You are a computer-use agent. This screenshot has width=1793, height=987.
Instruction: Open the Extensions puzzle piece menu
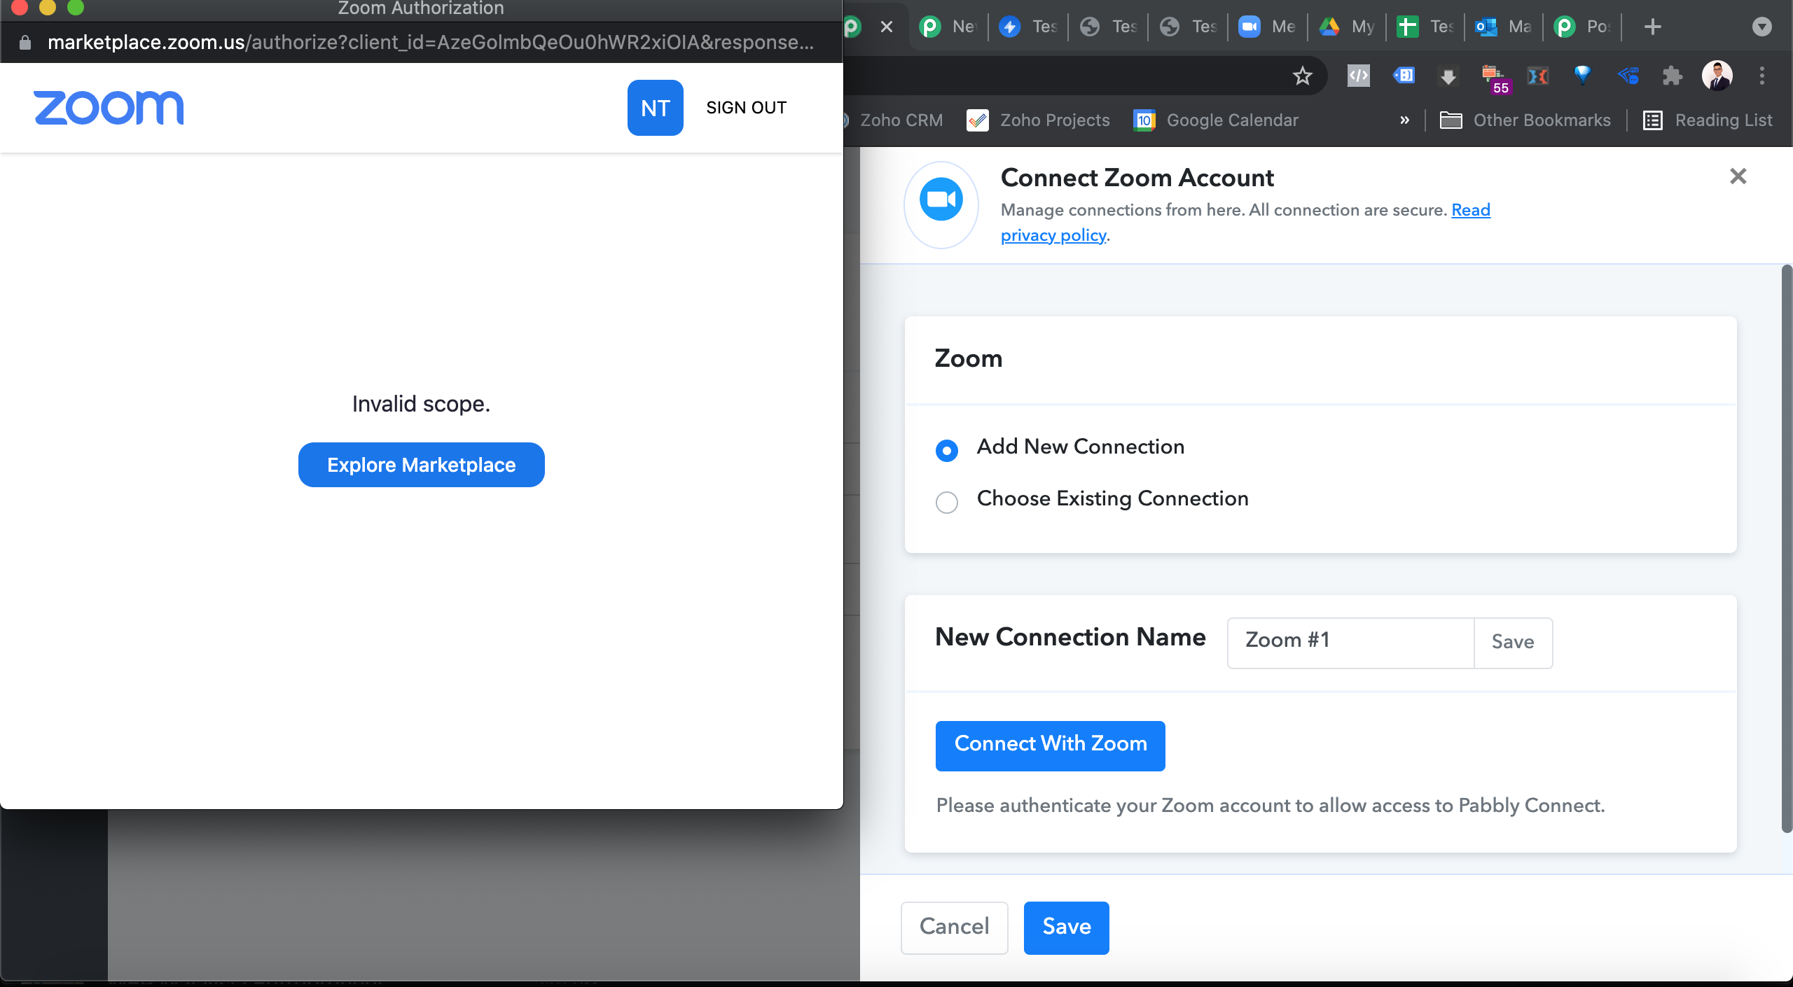tap(1672, 76)
